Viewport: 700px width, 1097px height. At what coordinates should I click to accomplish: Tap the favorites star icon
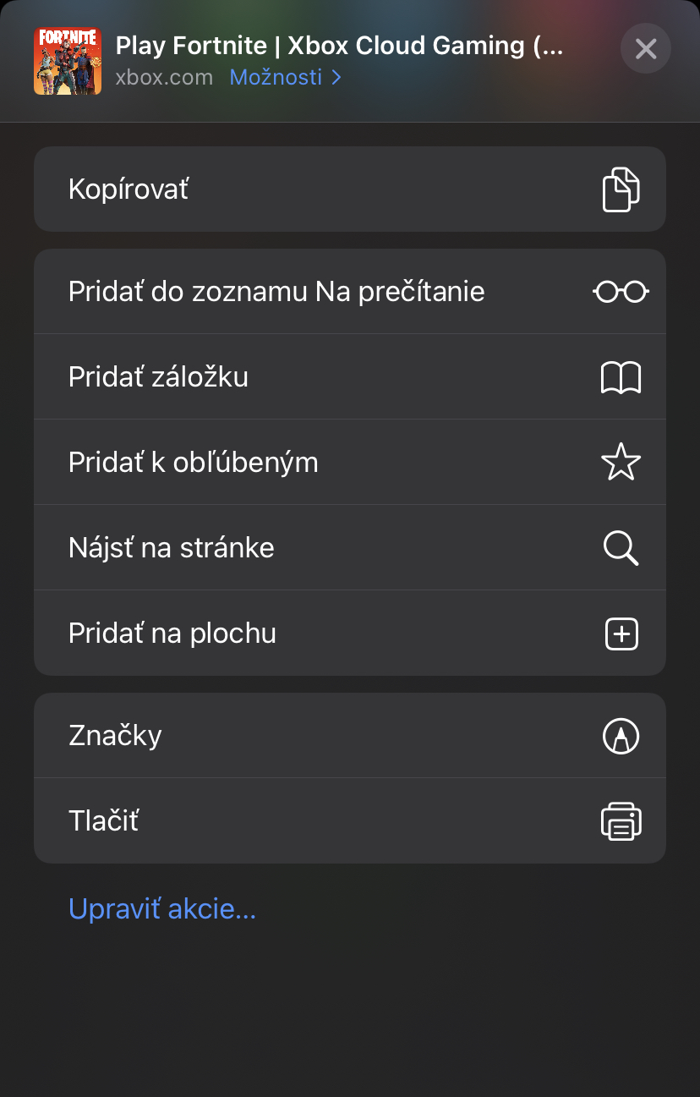click(x=621, y=463)
